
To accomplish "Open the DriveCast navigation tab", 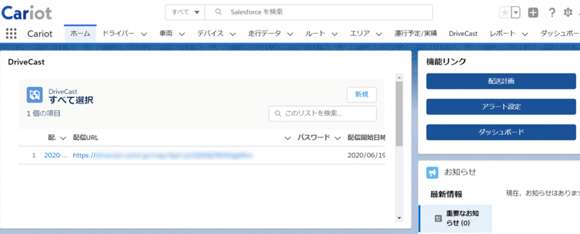I will [463, 34].
